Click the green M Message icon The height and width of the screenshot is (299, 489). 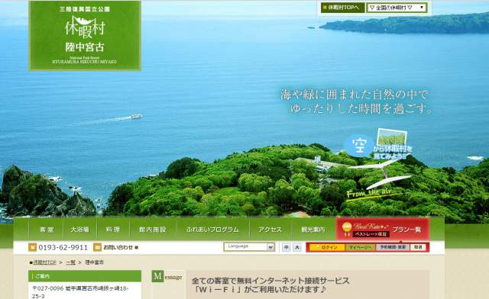click(x=157, y=276)
